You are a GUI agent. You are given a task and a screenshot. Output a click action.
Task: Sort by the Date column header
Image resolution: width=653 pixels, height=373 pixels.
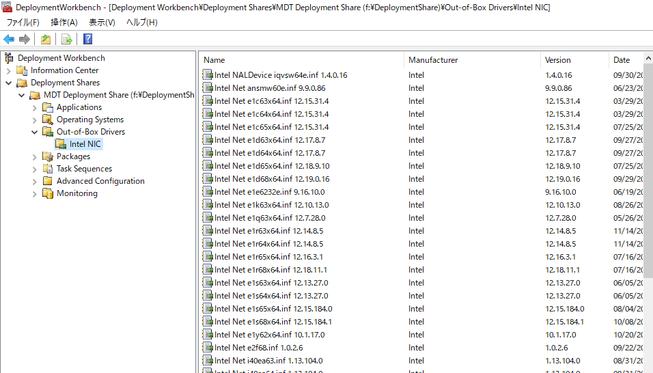coord(626,60)
